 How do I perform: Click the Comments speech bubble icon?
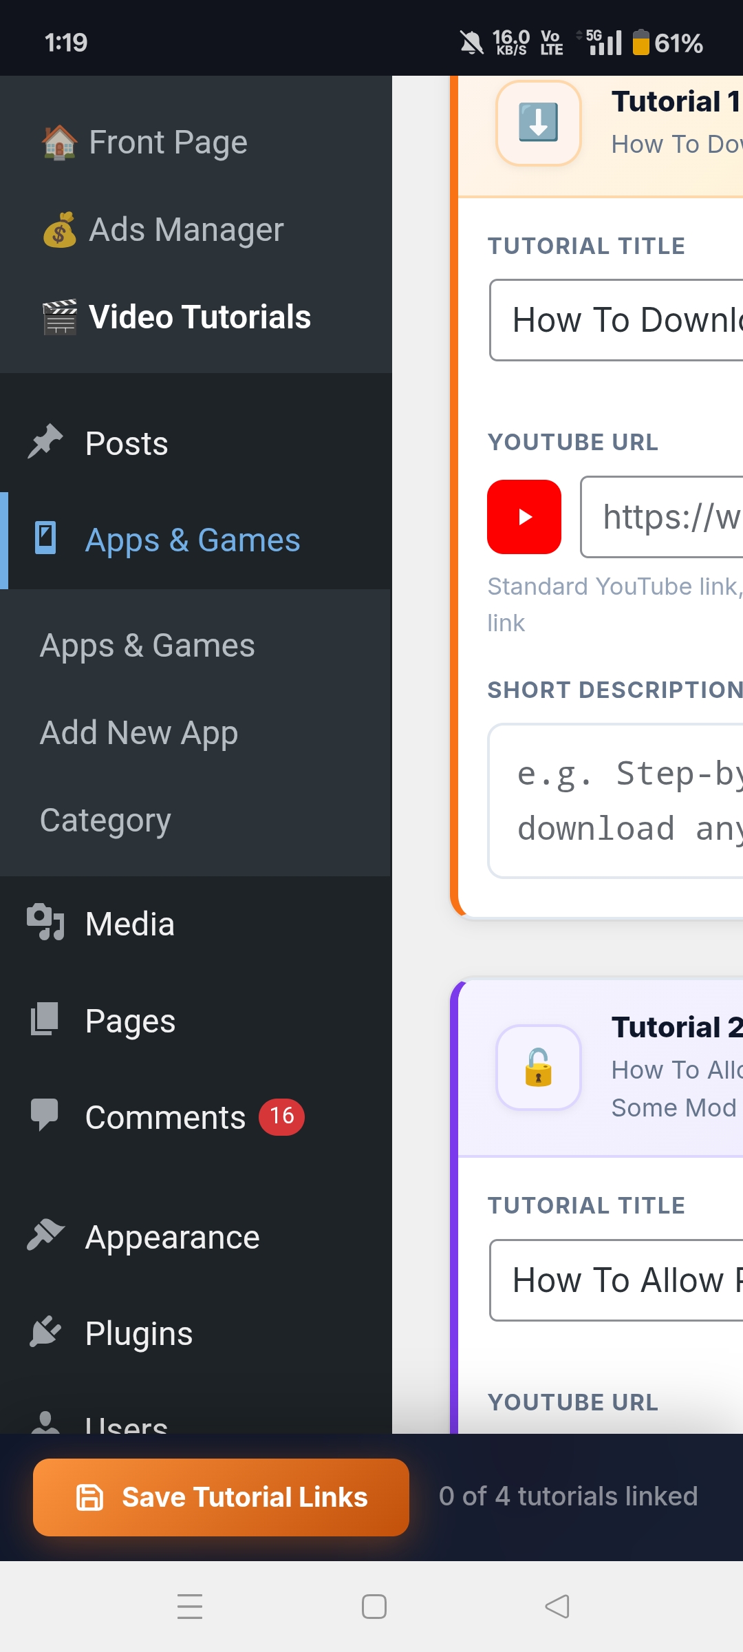point(45,1115)
